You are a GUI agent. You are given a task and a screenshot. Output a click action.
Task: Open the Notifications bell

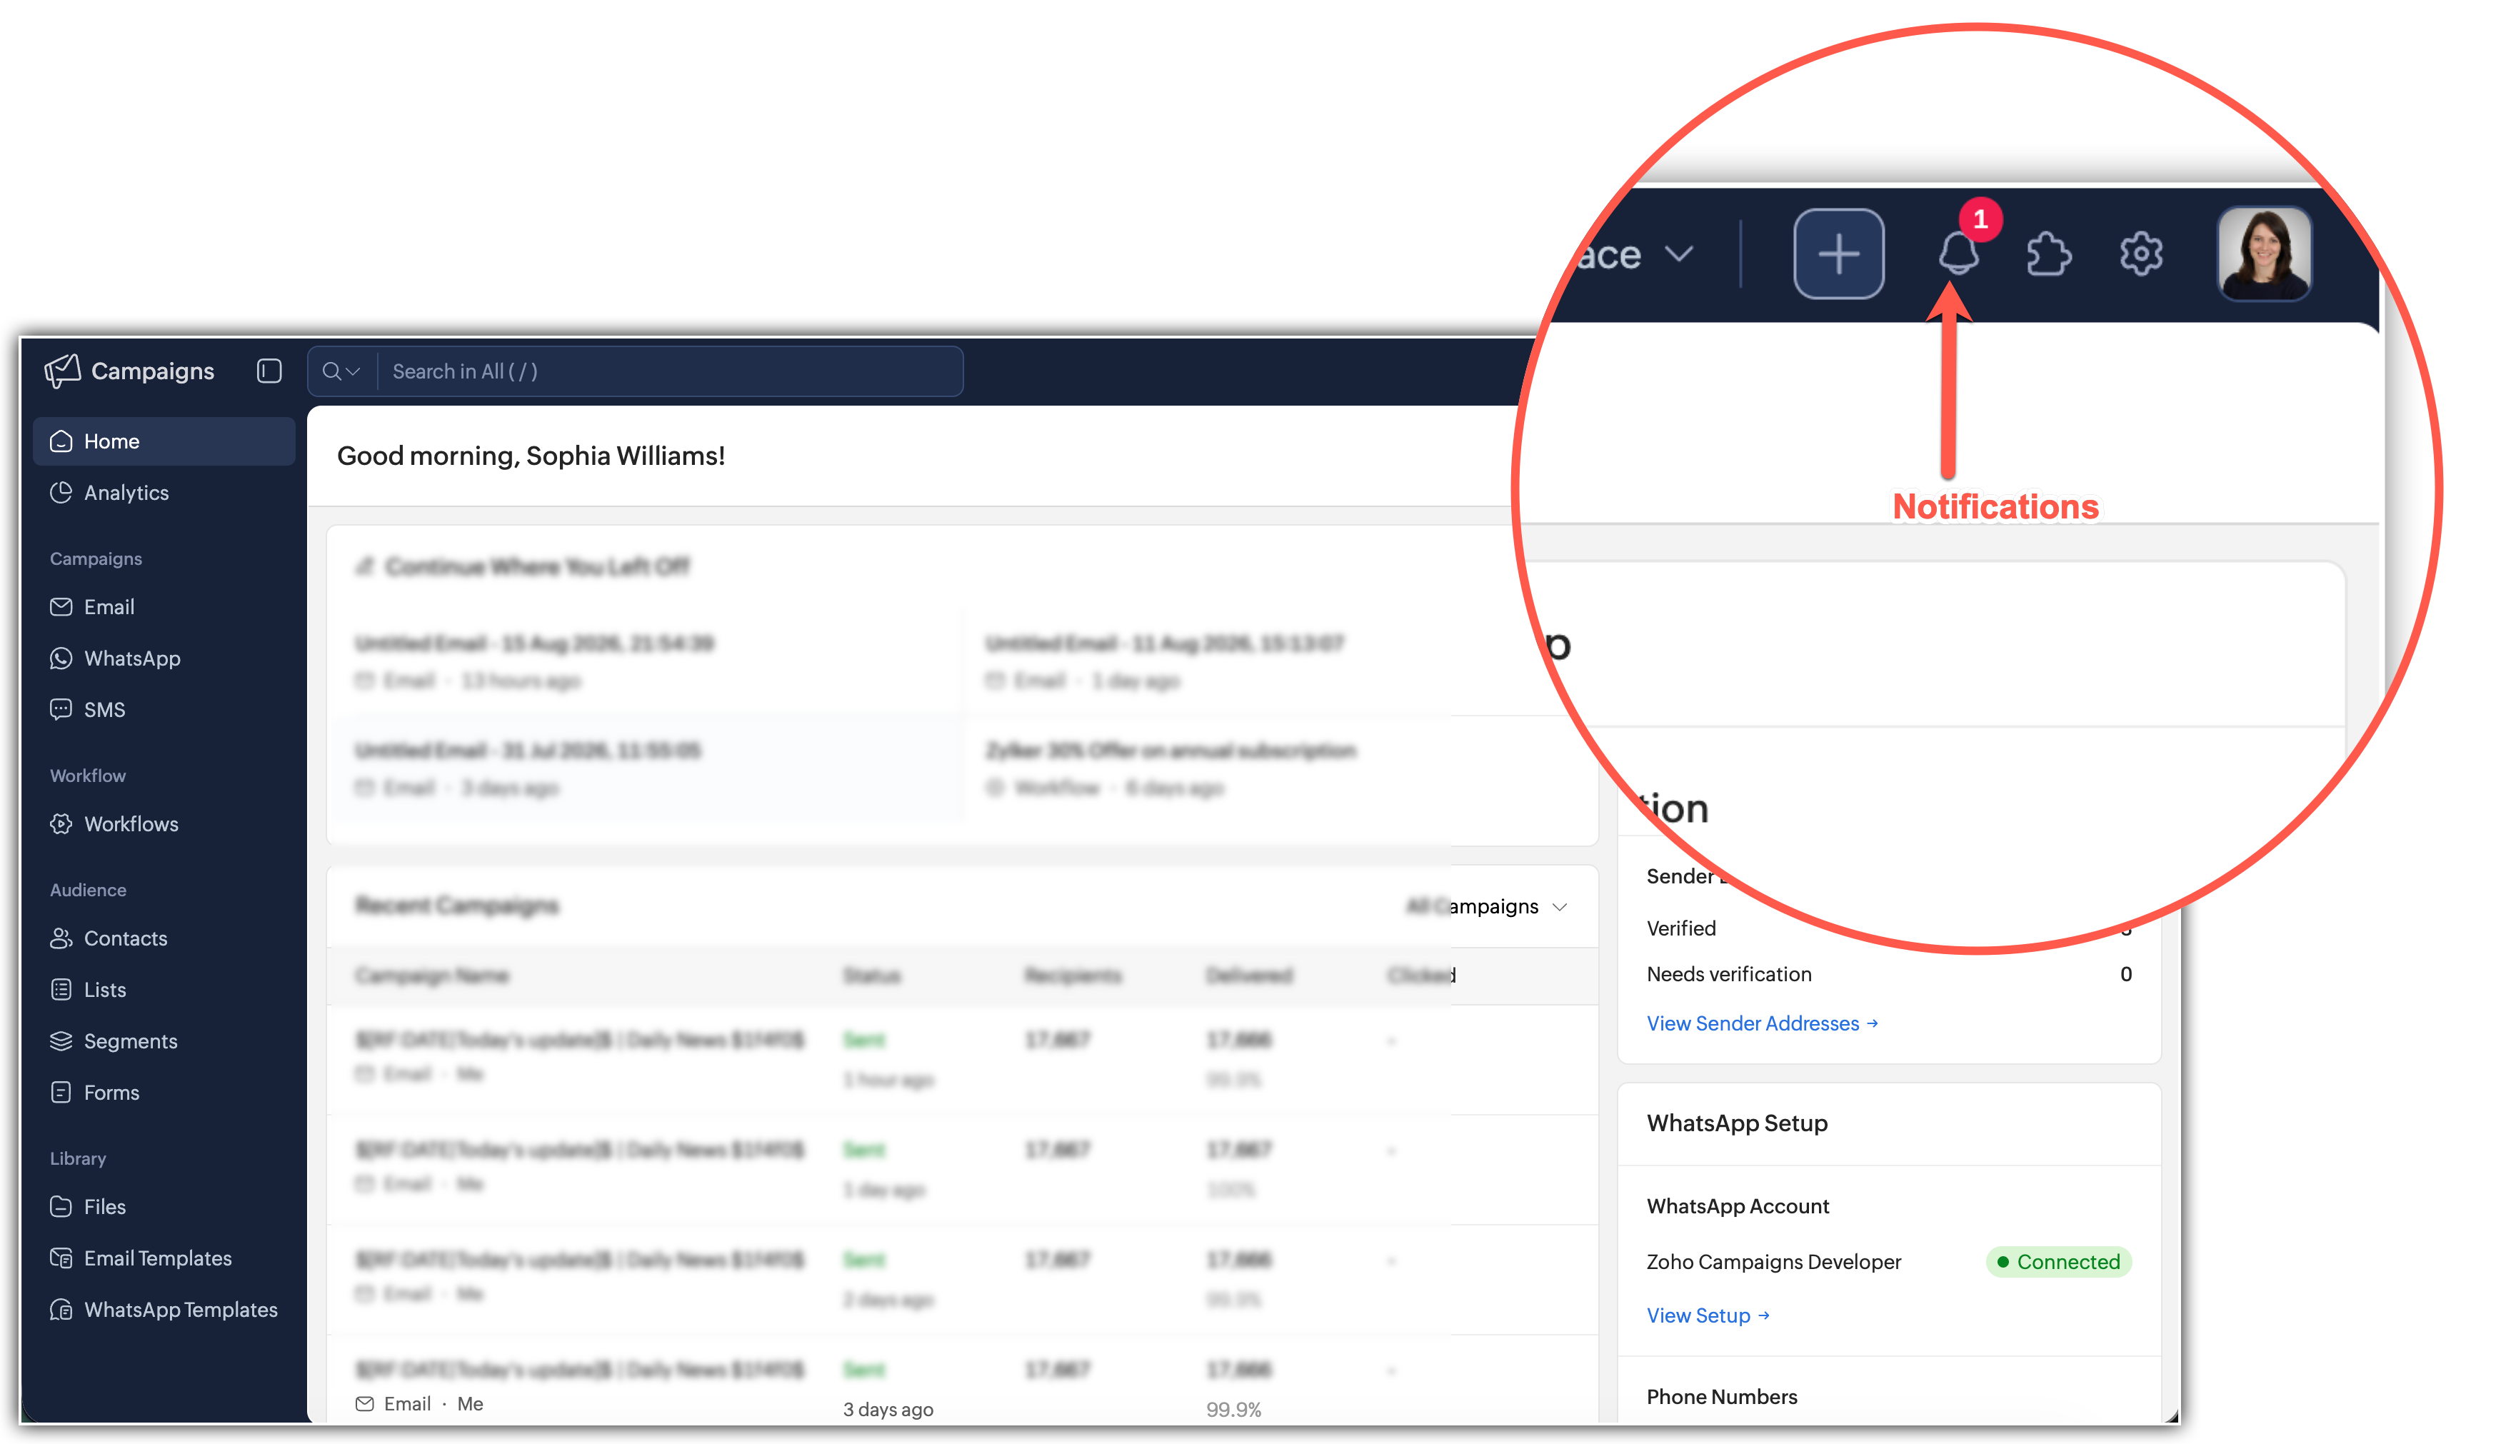coord(1958,253)
